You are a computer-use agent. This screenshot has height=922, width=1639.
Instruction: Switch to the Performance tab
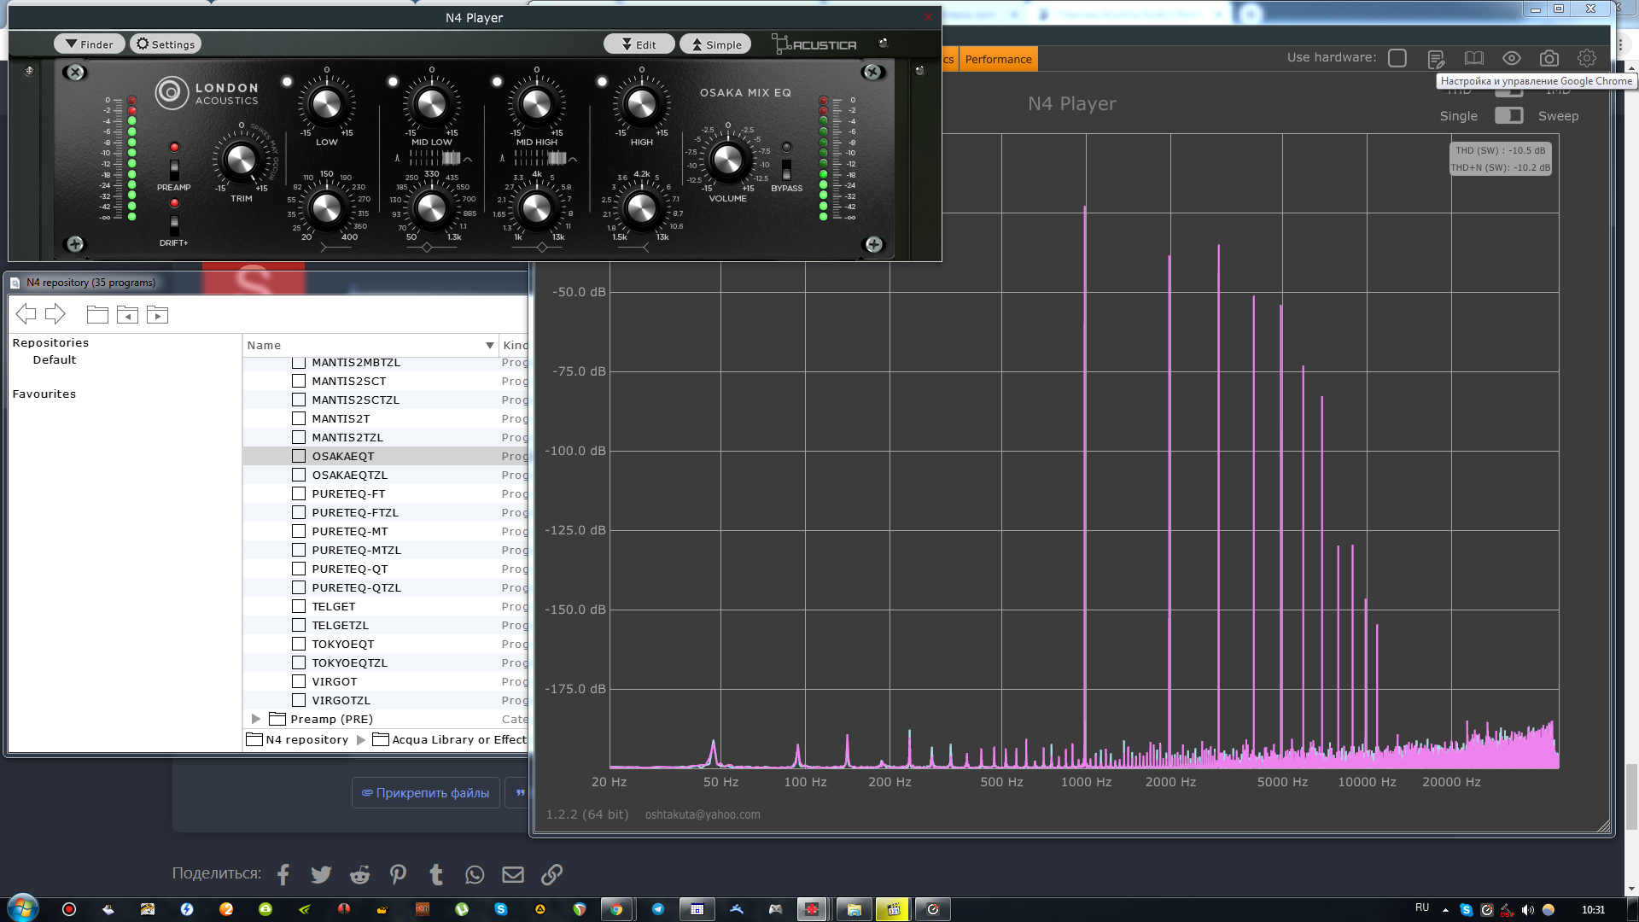(x=998, y=59)
